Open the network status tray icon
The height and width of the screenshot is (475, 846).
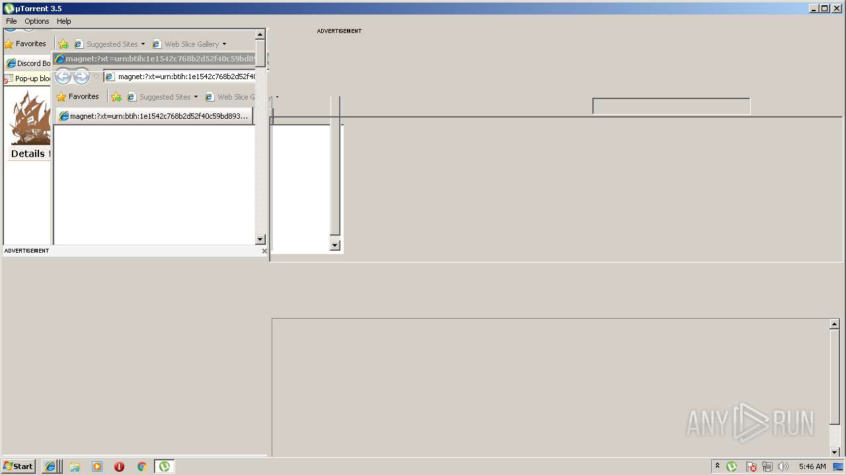[x=767, y=466]
